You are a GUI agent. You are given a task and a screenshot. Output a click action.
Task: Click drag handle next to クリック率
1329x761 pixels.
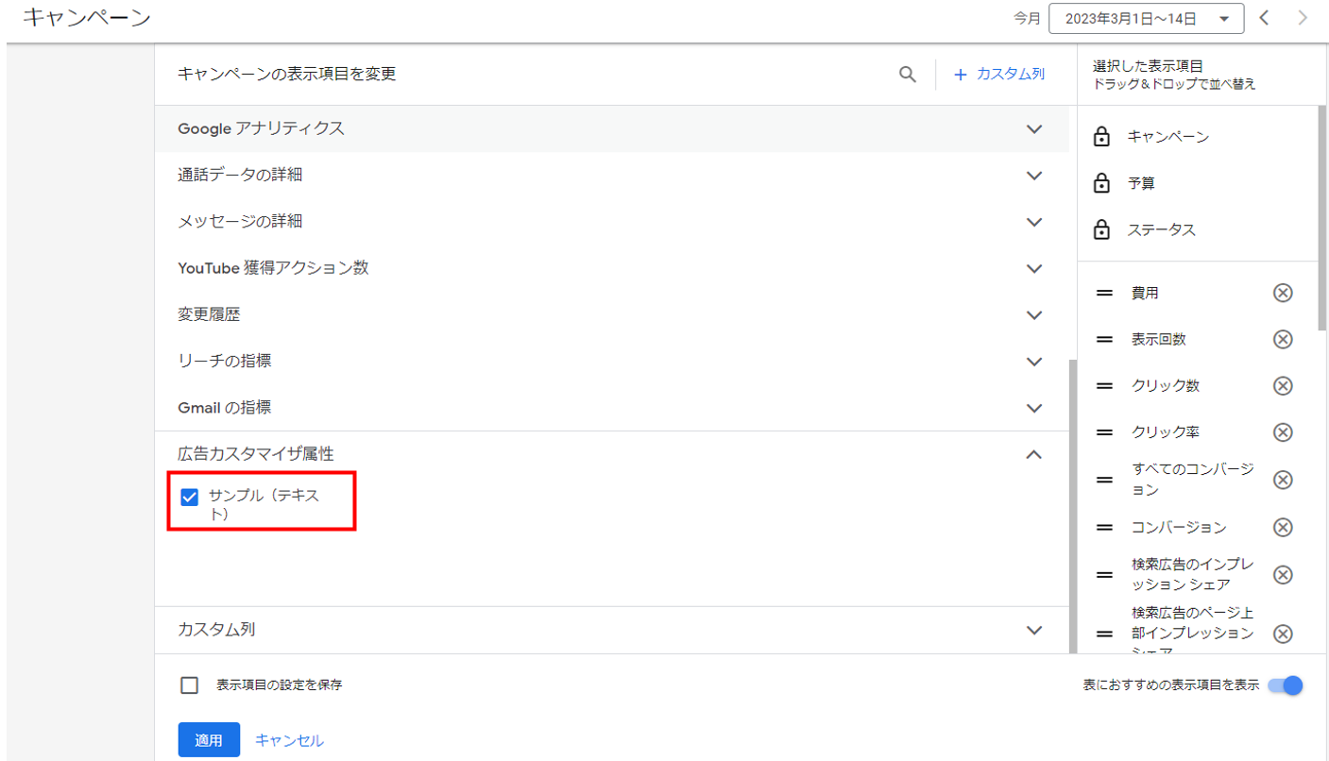(x=1104, y=432)
